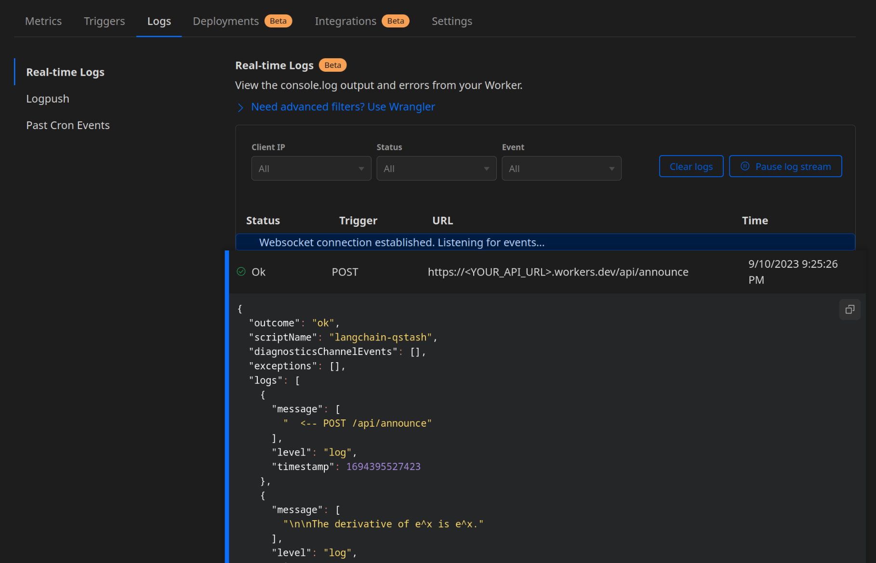Open the Client IP dropdown

pos(311,169)
